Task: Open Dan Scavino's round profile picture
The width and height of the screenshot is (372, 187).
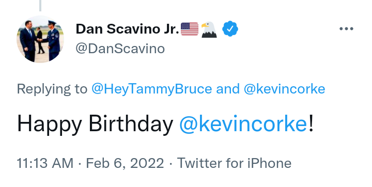Action: [40, 39]
